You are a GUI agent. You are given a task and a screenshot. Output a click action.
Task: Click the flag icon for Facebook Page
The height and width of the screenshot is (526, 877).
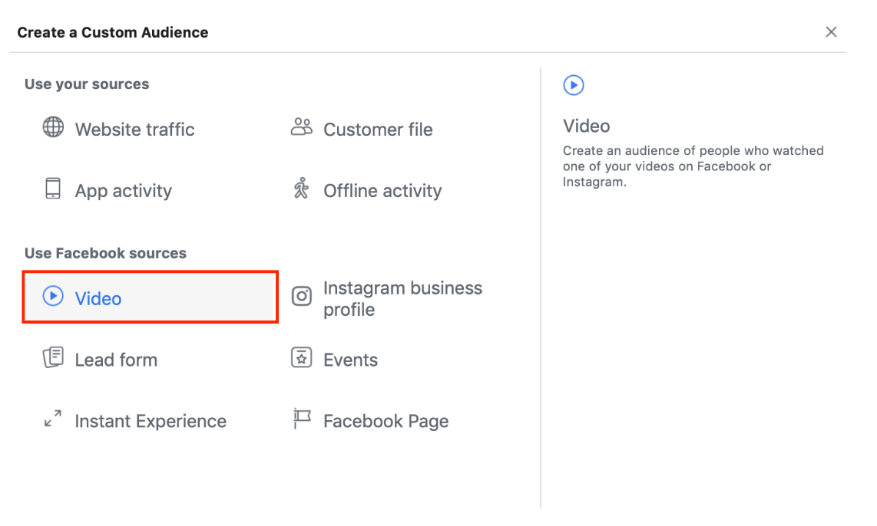302,419
